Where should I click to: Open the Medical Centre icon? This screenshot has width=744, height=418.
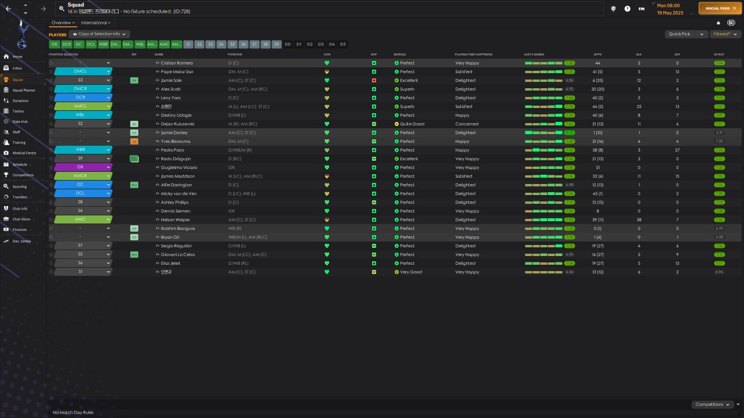pos(6,153)
